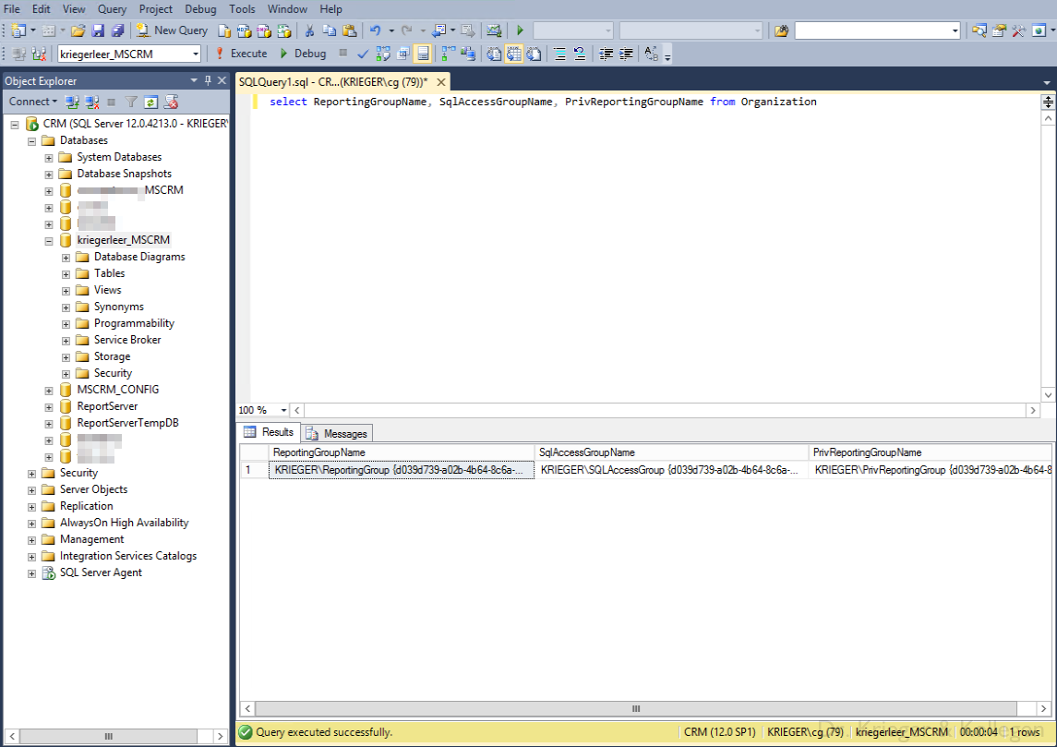Expand the Tables folder
This screenshot has height=747, width=1057.
(x=66, y=273)
